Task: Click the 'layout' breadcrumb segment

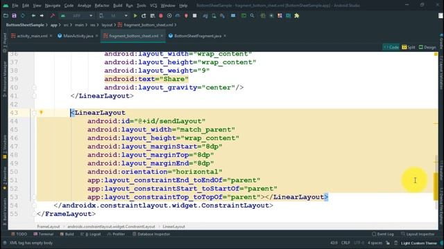Action: coord(107,25)
